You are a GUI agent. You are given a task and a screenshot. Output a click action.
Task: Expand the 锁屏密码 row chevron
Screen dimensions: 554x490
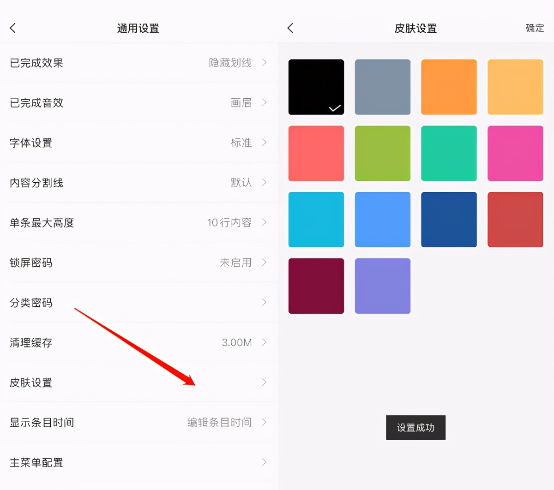pyautogui.click(x=264, y=263)
